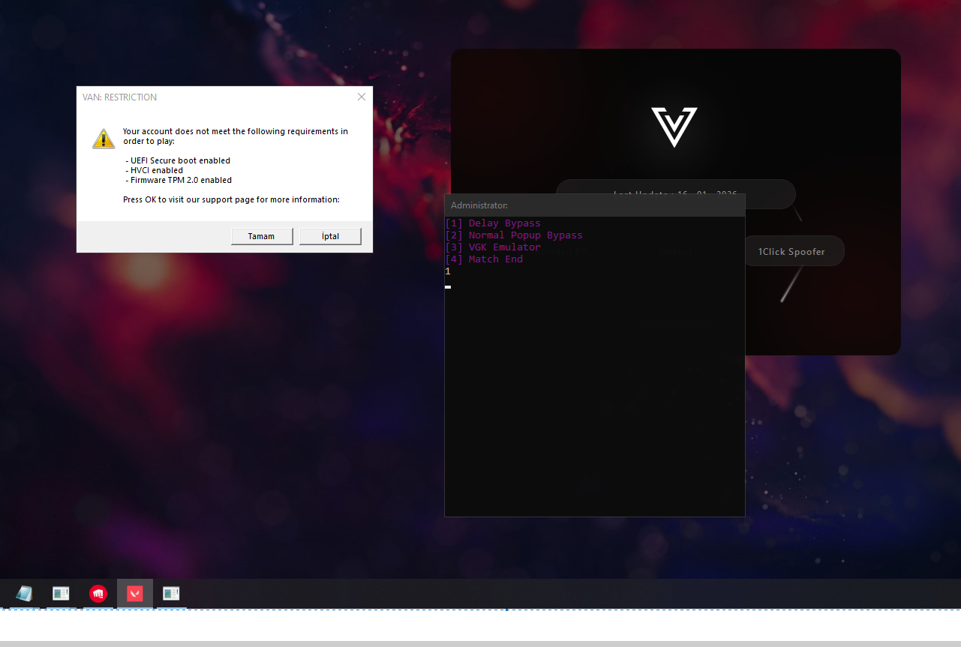Click the Last Update pill in launcher
The height and width of the screenshot is (647, 961).
675,194
